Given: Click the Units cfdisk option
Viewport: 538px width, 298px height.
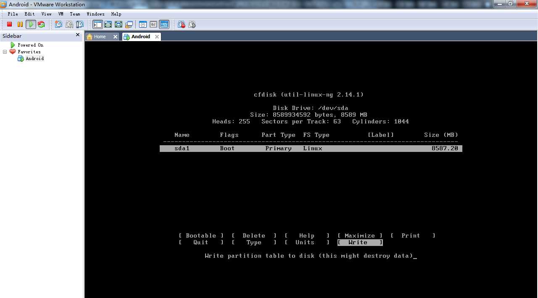Looking at the screenshot, I should 307,243.
